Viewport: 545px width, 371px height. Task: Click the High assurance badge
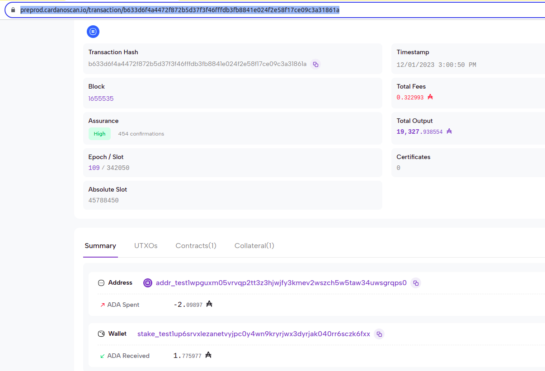pyautogui.click(x=99, y=134)
